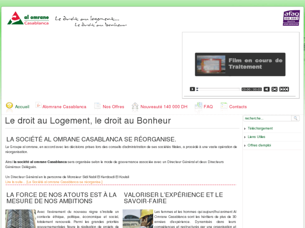This screenshot has height=228, width=305.
Task: Focus the recherche search field
Action: [x=267, y=118]
